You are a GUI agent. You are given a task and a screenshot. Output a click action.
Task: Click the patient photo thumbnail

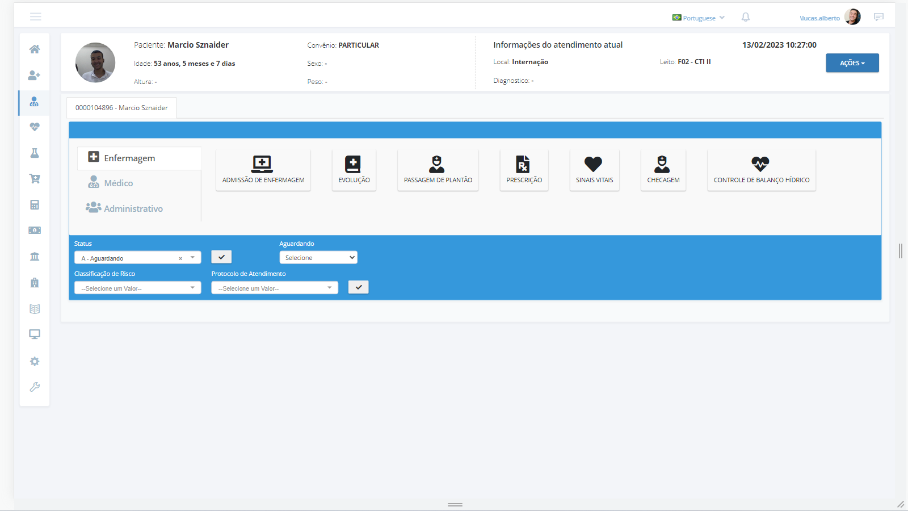click(x=95, y=62)
